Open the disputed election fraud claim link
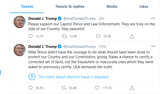 pyautogui.click(x=73, y=77)
